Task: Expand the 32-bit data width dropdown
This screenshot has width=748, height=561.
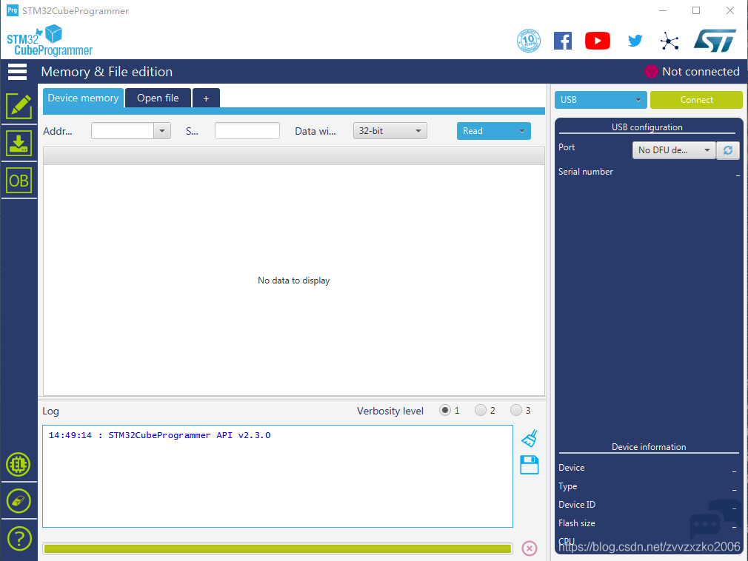Action: (390, 131)
